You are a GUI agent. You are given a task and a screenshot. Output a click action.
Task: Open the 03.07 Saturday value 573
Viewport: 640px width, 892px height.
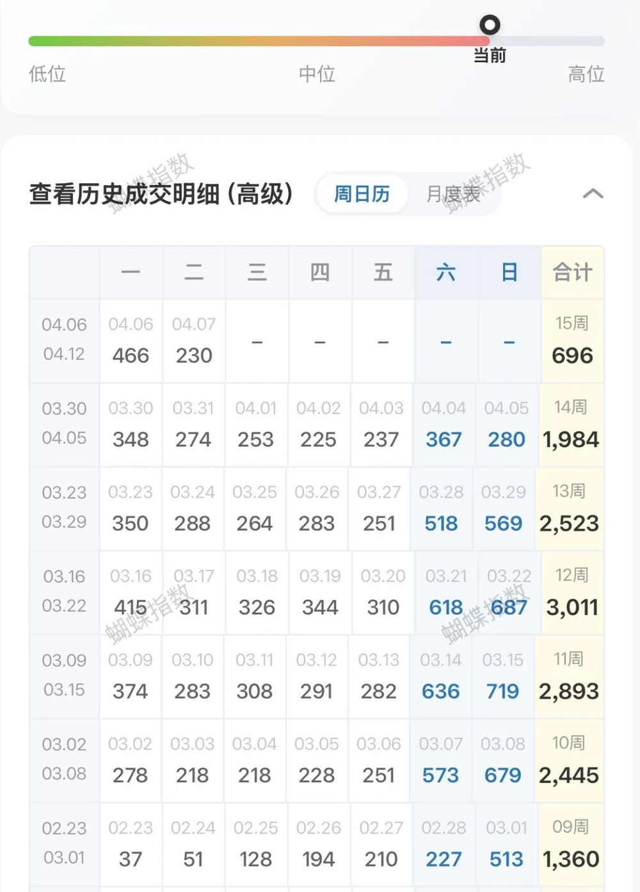pyautogui.click(x=440, y=761)
